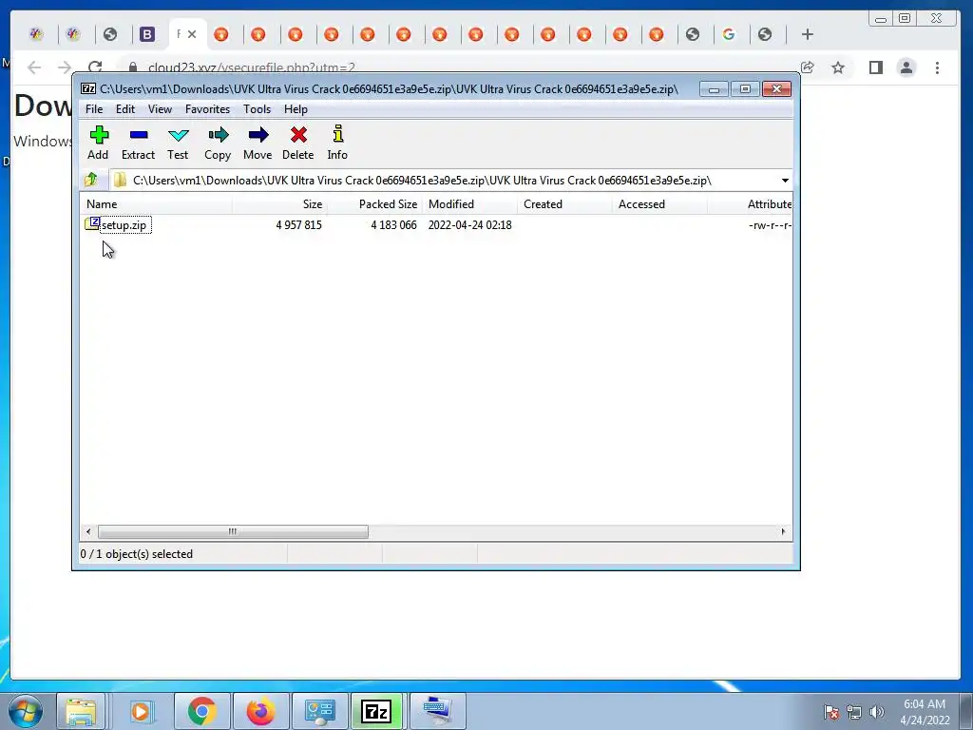Image resolution: width=973 pixels, height=730 pixels.
Task: Click the scrollbar left arrow
Action: click(88, 532)
